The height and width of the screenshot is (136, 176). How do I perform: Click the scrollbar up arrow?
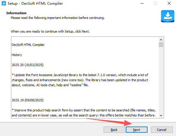(161, 40)
